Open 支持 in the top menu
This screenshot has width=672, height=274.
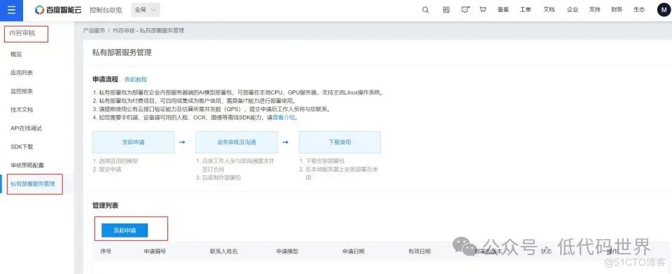[x=594, y=10]
